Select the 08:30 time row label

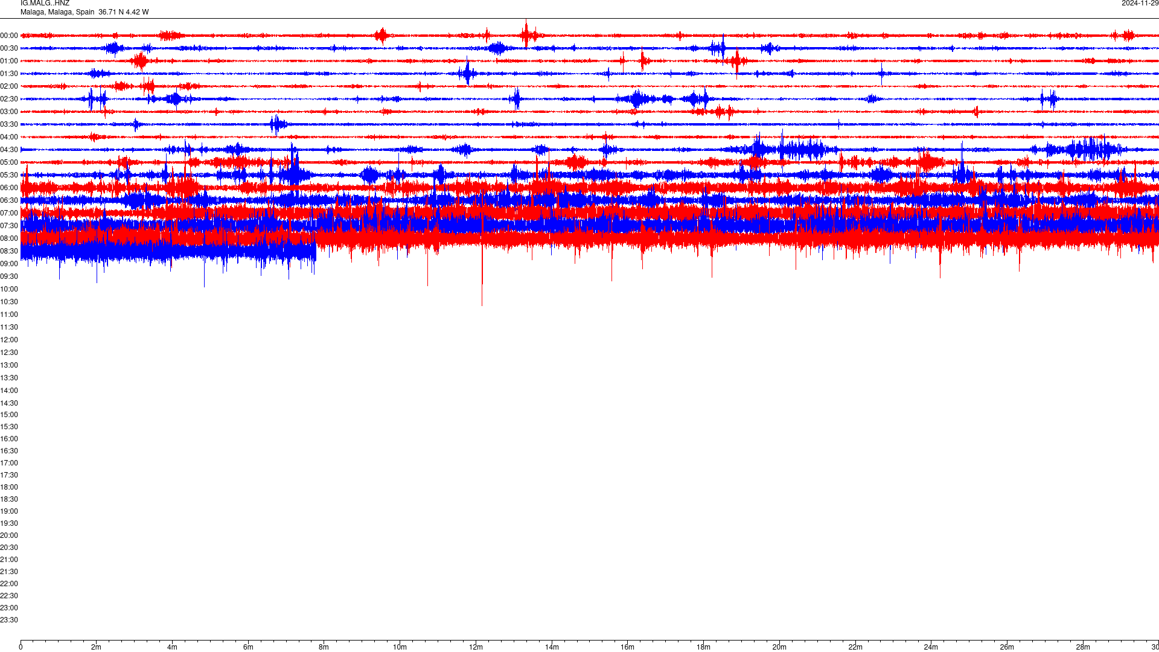tap(9, 251)
